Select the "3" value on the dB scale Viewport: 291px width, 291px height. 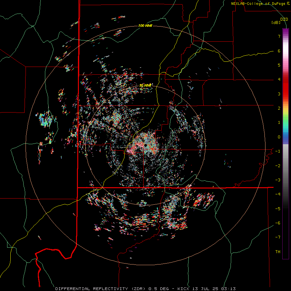tap(279, 94)
